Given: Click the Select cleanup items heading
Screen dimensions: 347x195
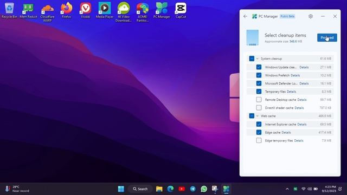Looking at the screenshot, I should point(285,35).
